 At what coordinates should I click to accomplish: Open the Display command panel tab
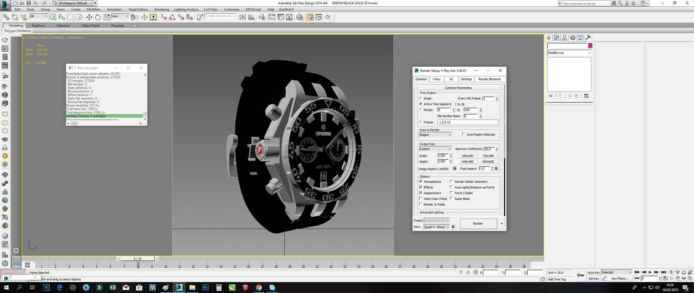581,38
